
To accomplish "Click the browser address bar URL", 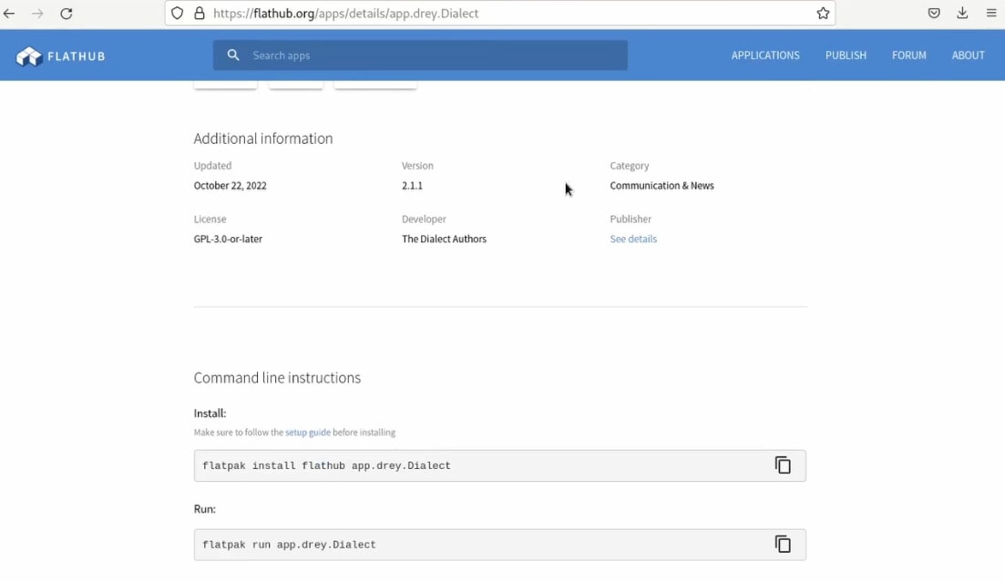I will pyautogui.click(x=345, y=14).
